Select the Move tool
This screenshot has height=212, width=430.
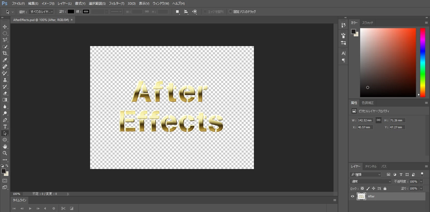[5, 27]
